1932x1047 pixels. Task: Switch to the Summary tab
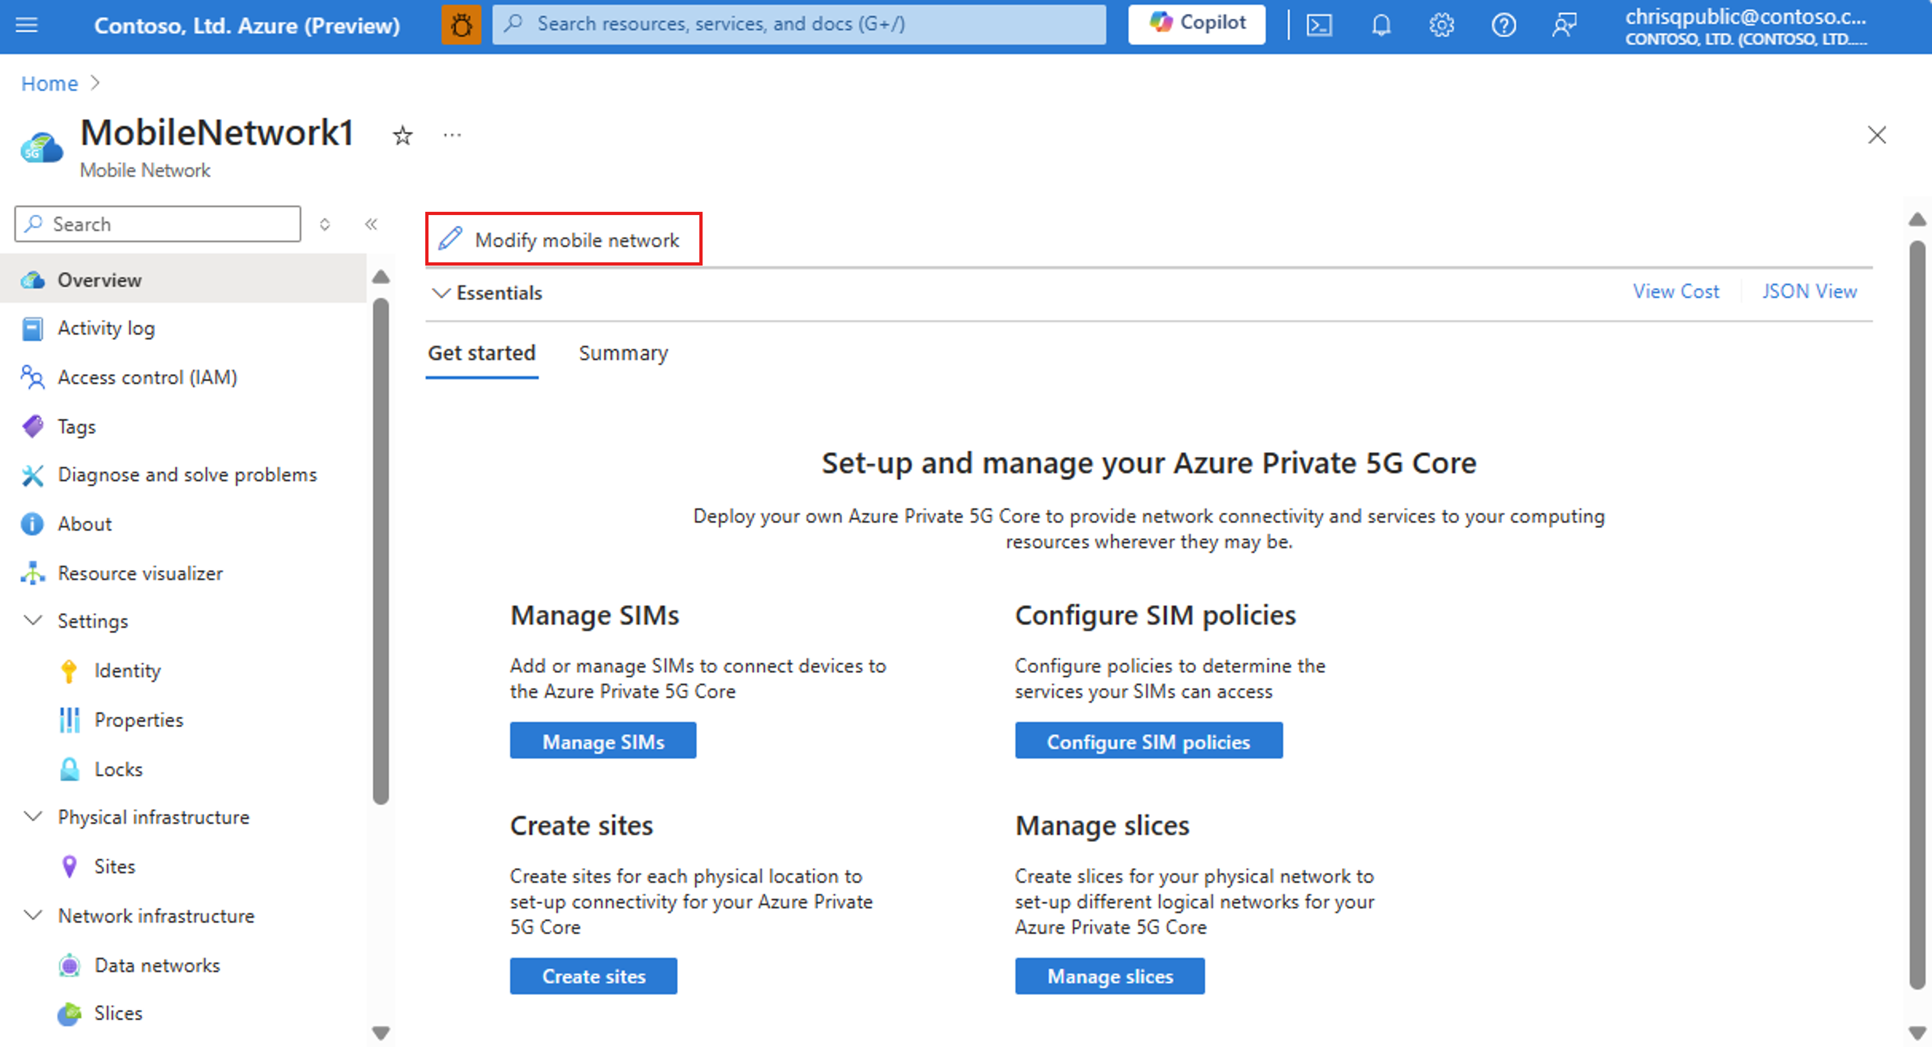(624, 352)
